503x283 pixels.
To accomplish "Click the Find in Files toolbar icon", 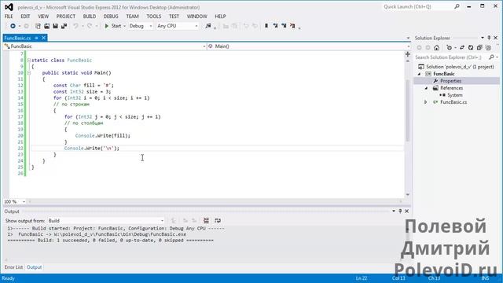I will click(x=208, y=26).
